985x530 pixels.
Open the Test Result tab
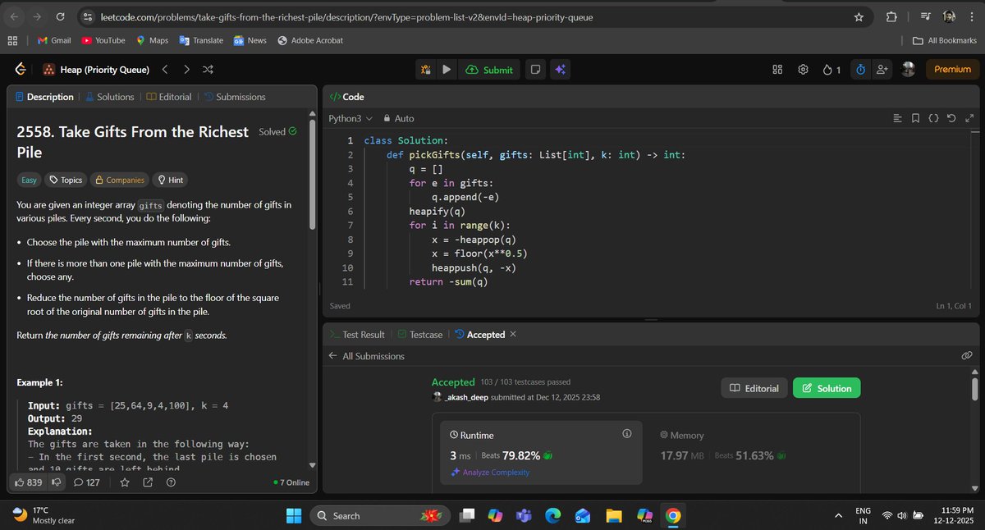point(357,335)
